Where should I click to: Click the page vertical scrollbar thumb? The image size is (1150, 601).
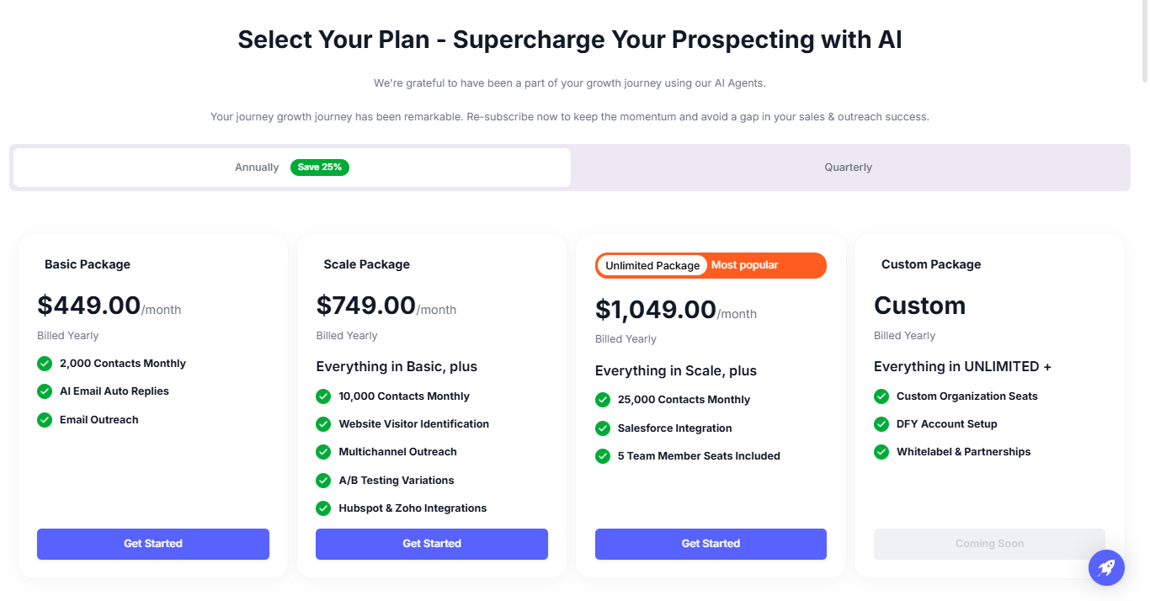tap(1143, 42)
